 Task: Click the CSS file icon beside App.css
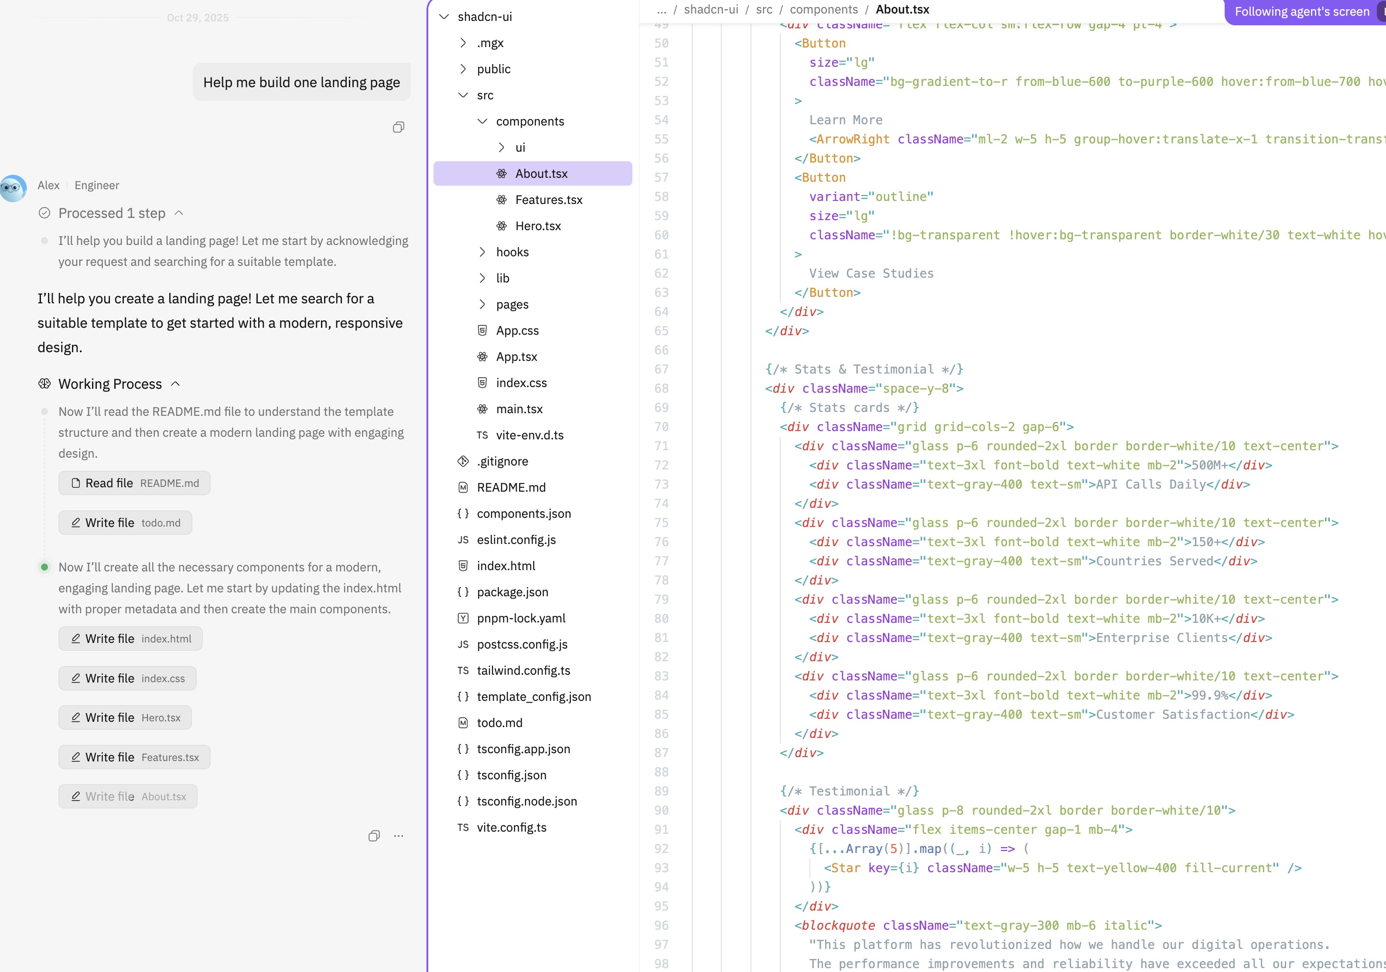(x=482, y=331)
